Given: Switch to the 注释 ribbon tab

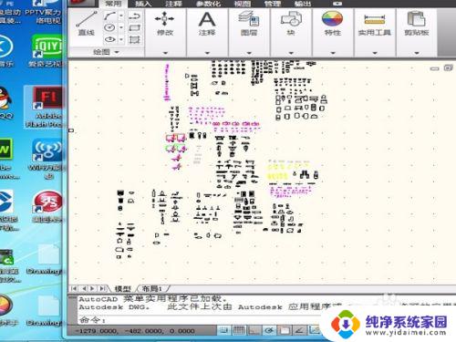Looking at the screenshot, I should point(173,4).
